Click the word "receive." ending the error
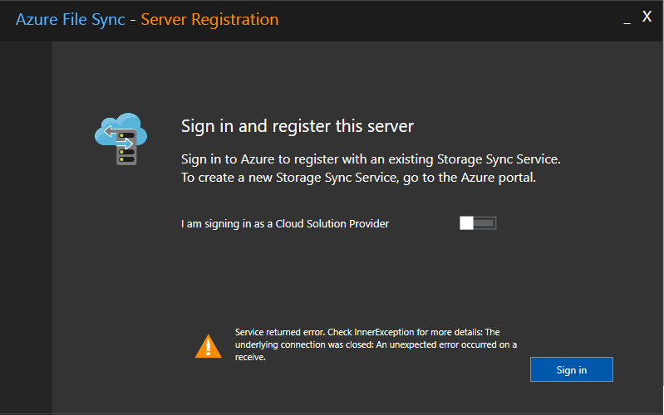 pyautogui.click(x=250, y=357)
